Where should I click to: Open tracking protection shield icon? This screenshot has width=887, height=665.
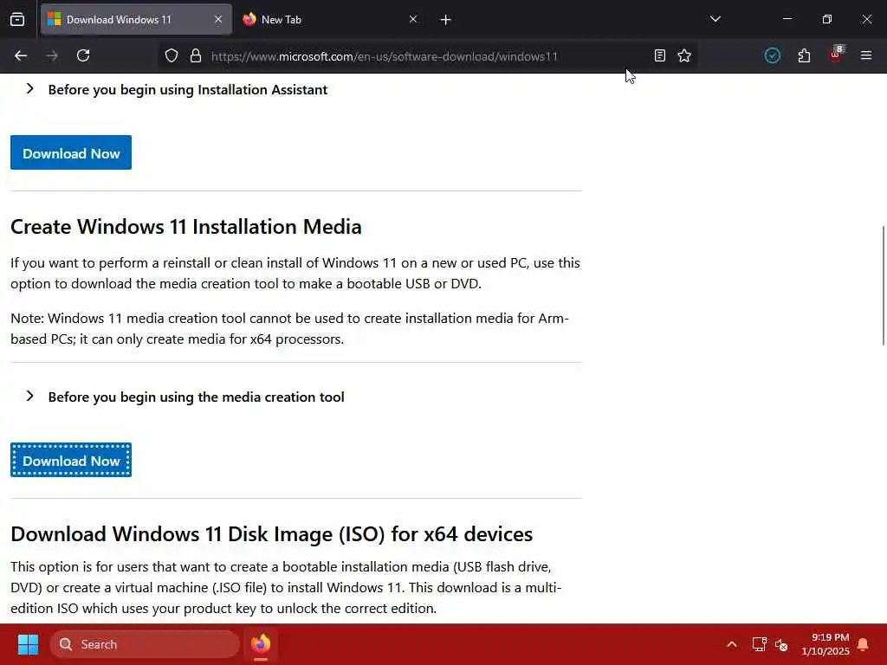click(172, 56)
